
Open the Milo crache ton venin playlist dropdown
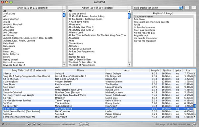click(x=158, y=8)
